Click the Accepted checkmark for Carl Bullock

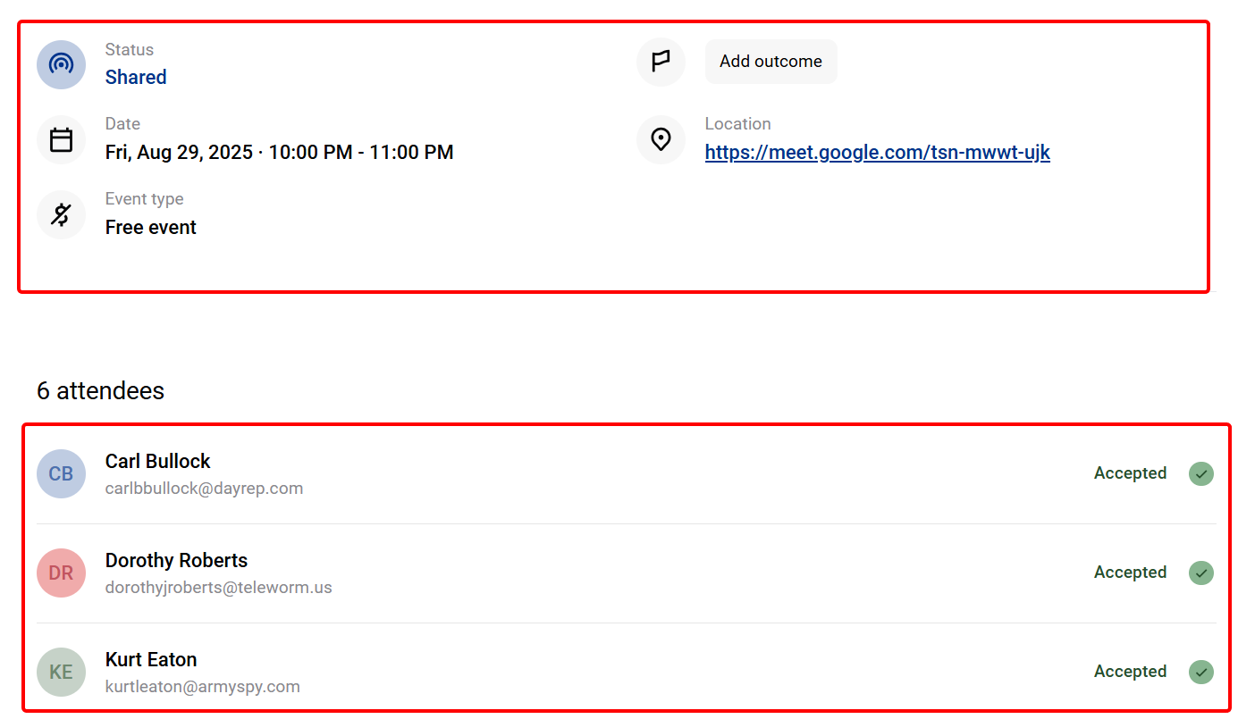tap(1201, 473)
